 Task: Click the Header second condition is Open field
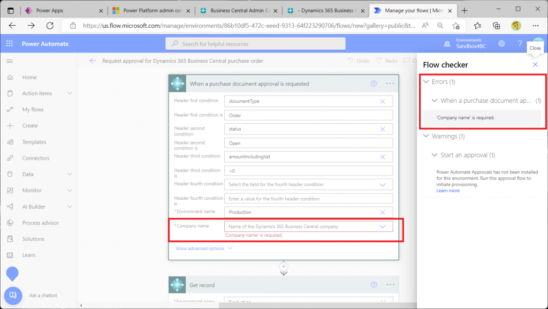click(309, 143)
